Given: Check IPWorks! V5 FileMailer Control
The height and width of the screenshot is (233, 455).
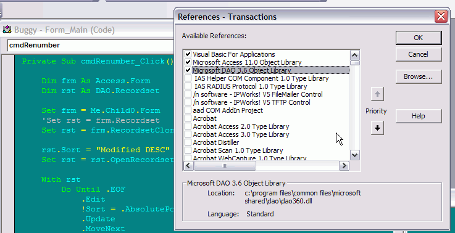Looking at the screenshot, I should [188, 94].
